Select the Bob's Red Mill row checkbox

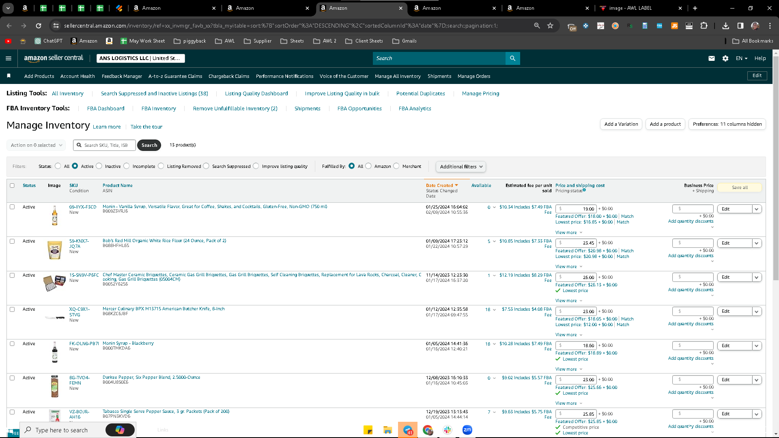point(12,241)
